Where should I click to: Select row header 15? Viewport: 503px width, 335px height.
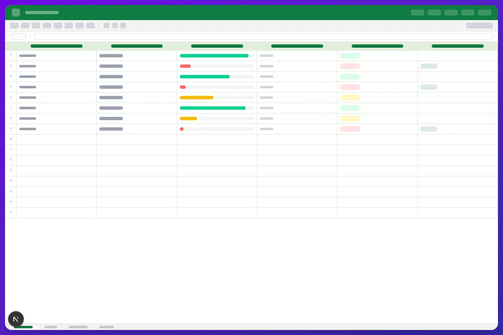[11, 192]
